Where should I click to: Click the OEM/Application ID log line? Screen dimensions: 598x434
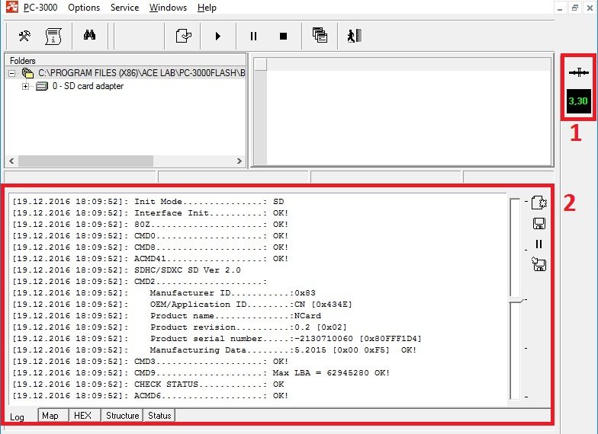[x=182, y=305]
